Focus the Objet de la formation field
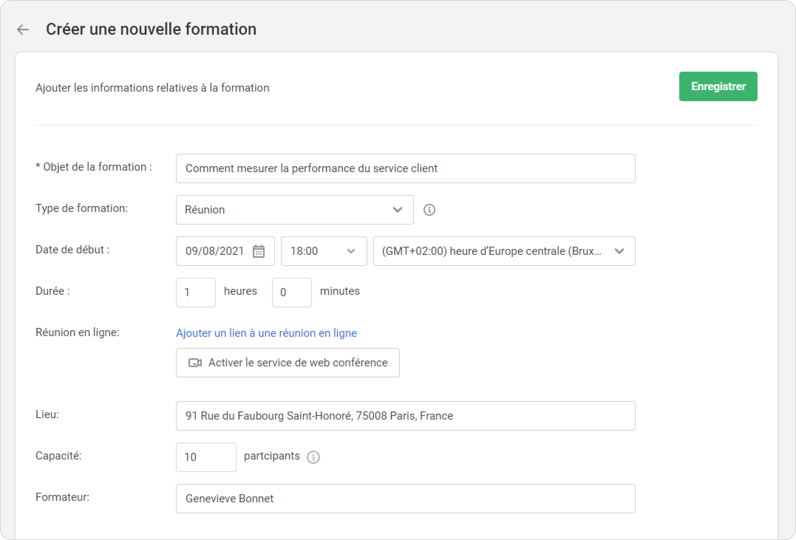Screen dimensions: 796x540 [405, 168]
